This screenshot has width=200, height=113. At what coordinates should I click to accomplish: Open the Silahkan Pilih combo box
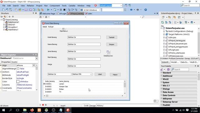[91, 74]
